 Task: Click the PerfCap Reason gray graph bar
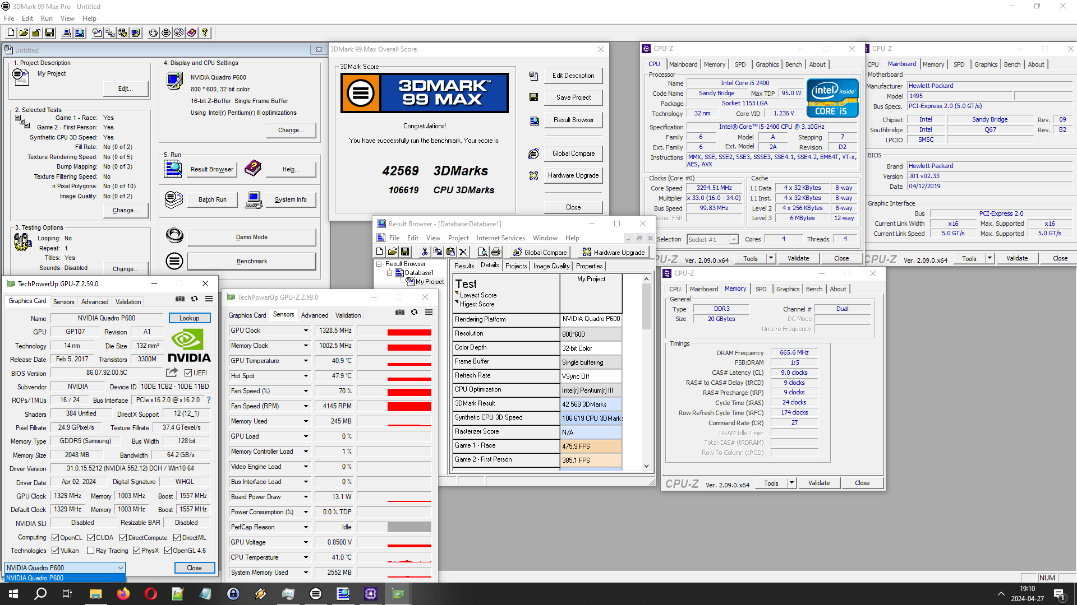click(x=409, y=527)
